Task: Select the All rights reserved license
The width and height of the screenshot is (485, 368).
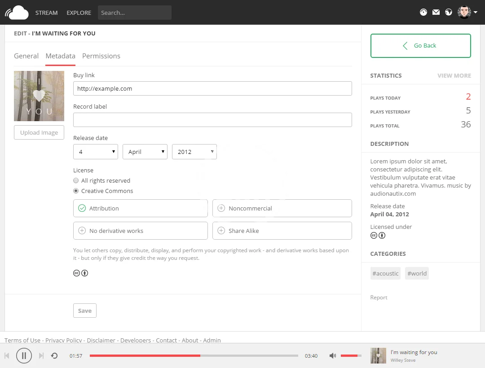Action: (x=76, y=180)
